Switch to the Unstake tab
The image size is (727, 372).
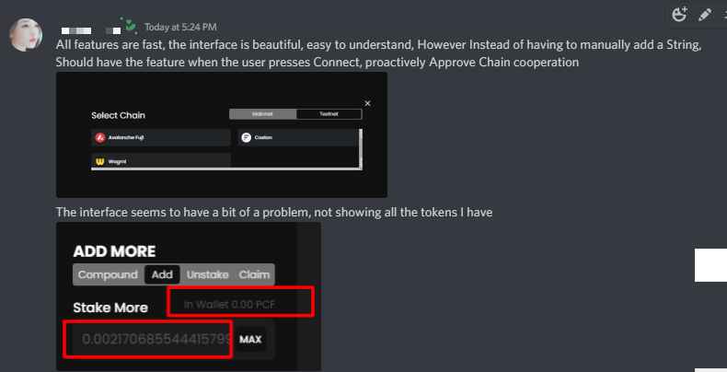208,274
